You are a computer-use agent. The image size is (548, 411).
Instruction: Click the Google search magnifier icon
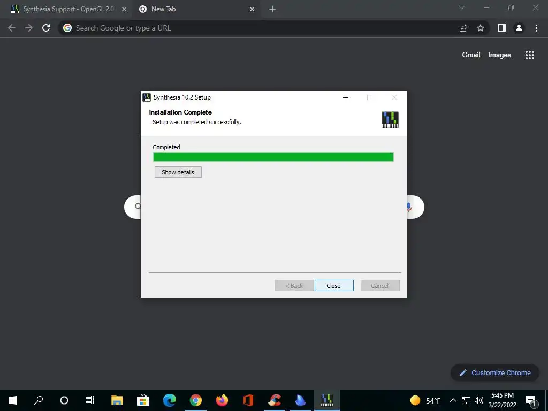coord(138,206)
